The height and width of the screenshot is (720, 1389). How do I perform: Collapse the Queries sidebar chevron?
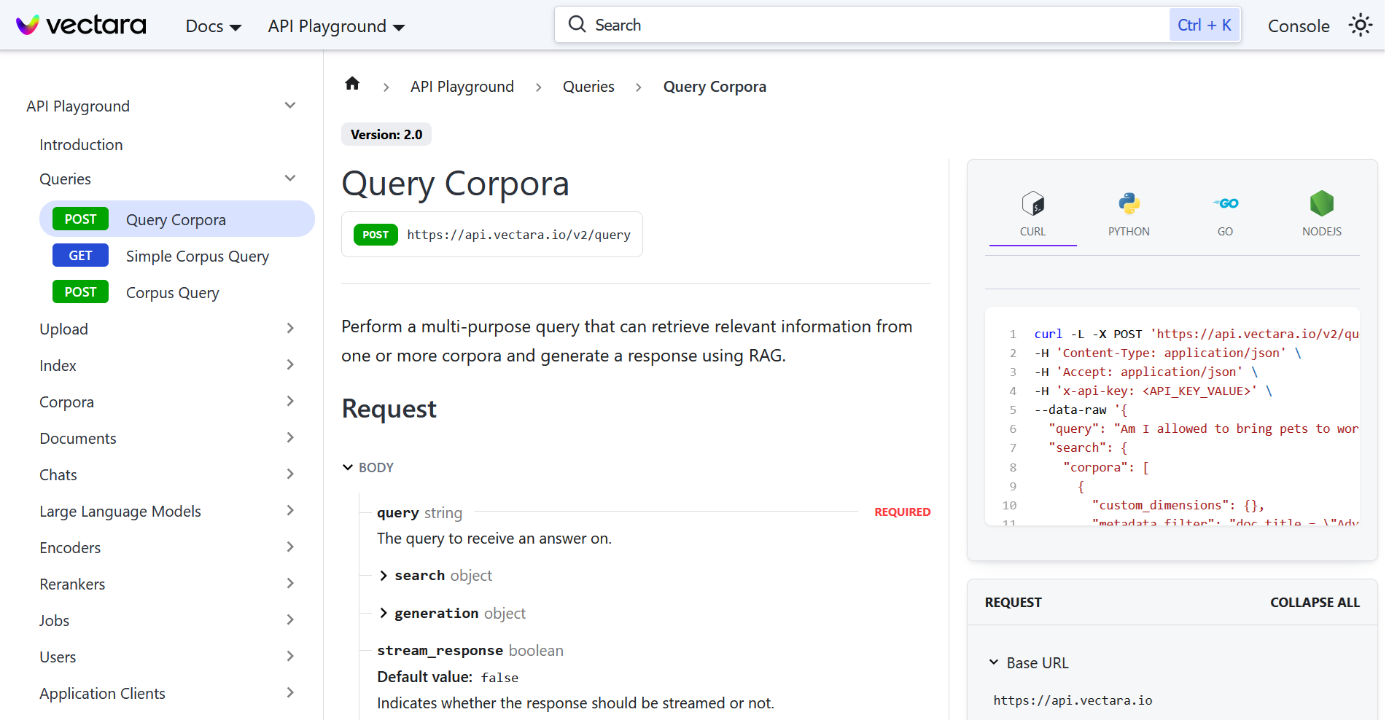[x=290, y=179]
